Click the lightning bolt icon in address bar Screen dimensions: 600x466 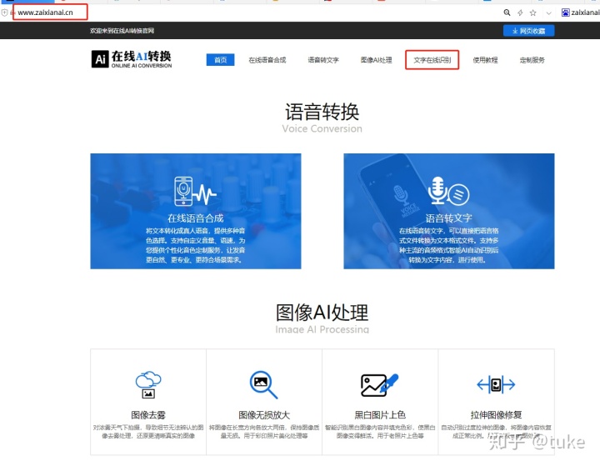520,13
